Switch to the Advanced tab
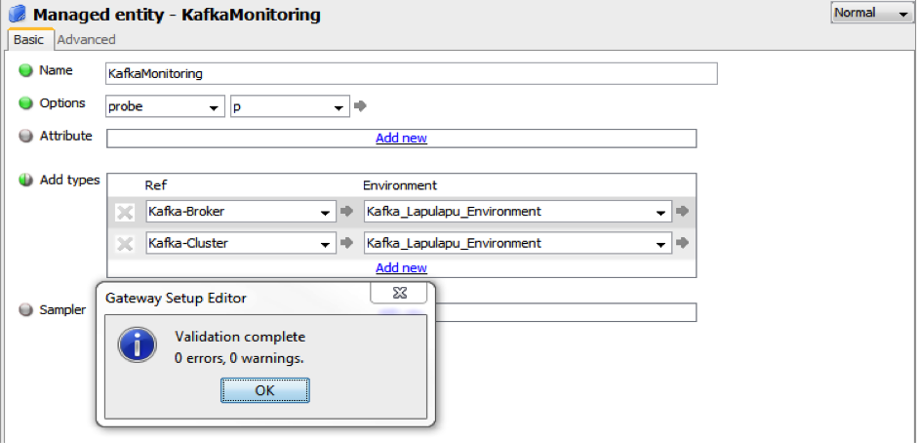The image size is (917, 443). pyautogui.click(x=87, y=40)
